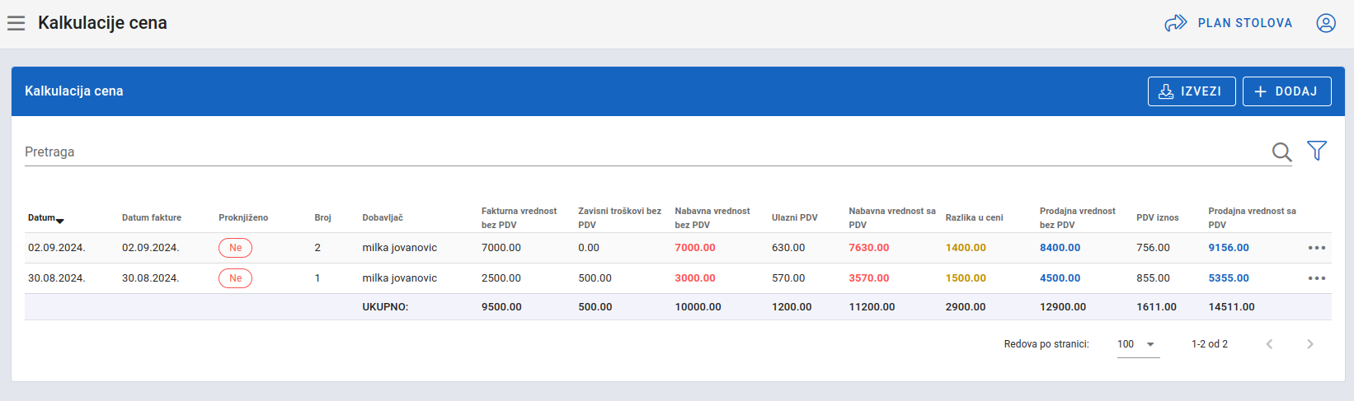Sort by Broj column header
The height and width of the screenshot is (401, 1354).
tap(322, 217)
